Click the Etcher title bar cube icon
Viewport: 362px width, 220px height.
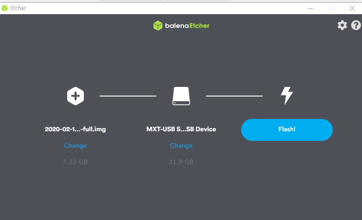pos(5,8)
